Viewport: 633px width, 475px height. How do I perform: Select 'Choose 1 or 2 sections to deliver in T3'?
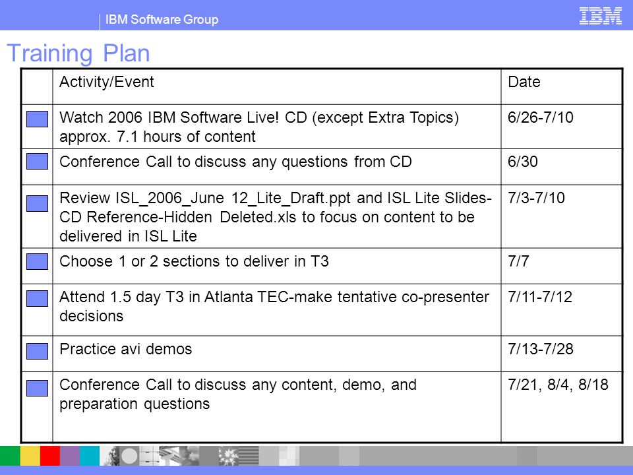point(194,261)
